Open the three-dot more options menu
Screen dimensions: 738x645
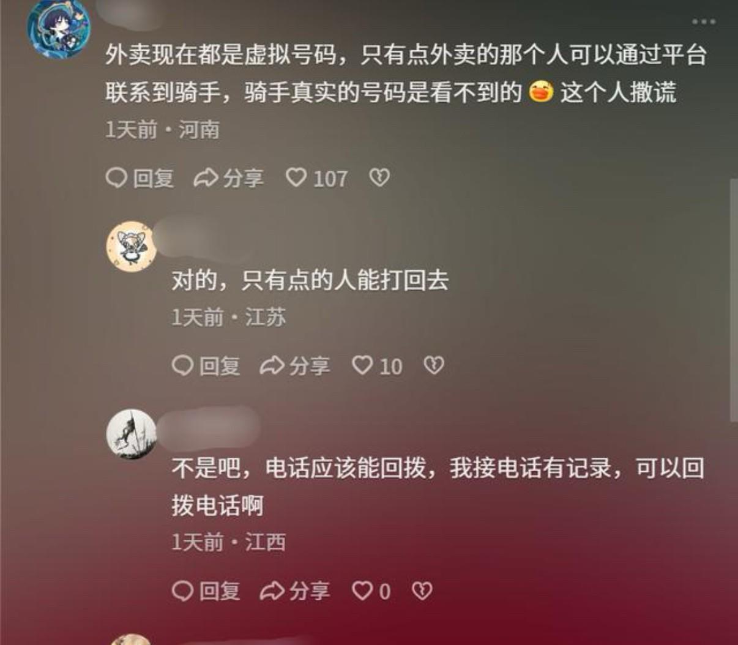pos(703,21)
